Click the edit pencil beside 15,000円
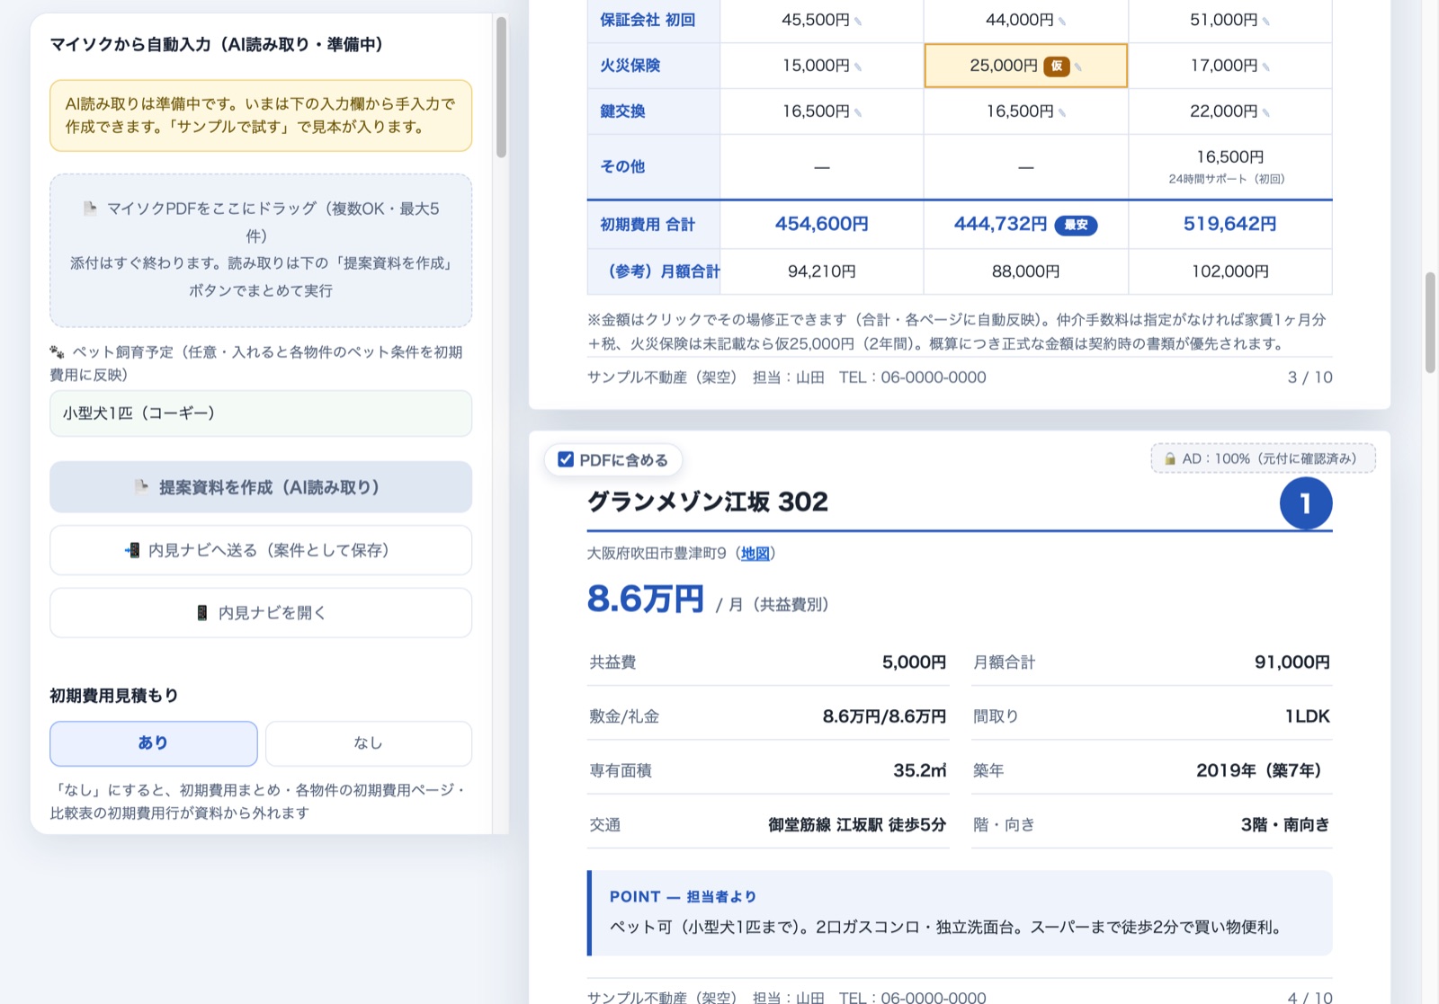Screen dimensions: 1439x1004 pyautogui.click(x=858, y=67)
